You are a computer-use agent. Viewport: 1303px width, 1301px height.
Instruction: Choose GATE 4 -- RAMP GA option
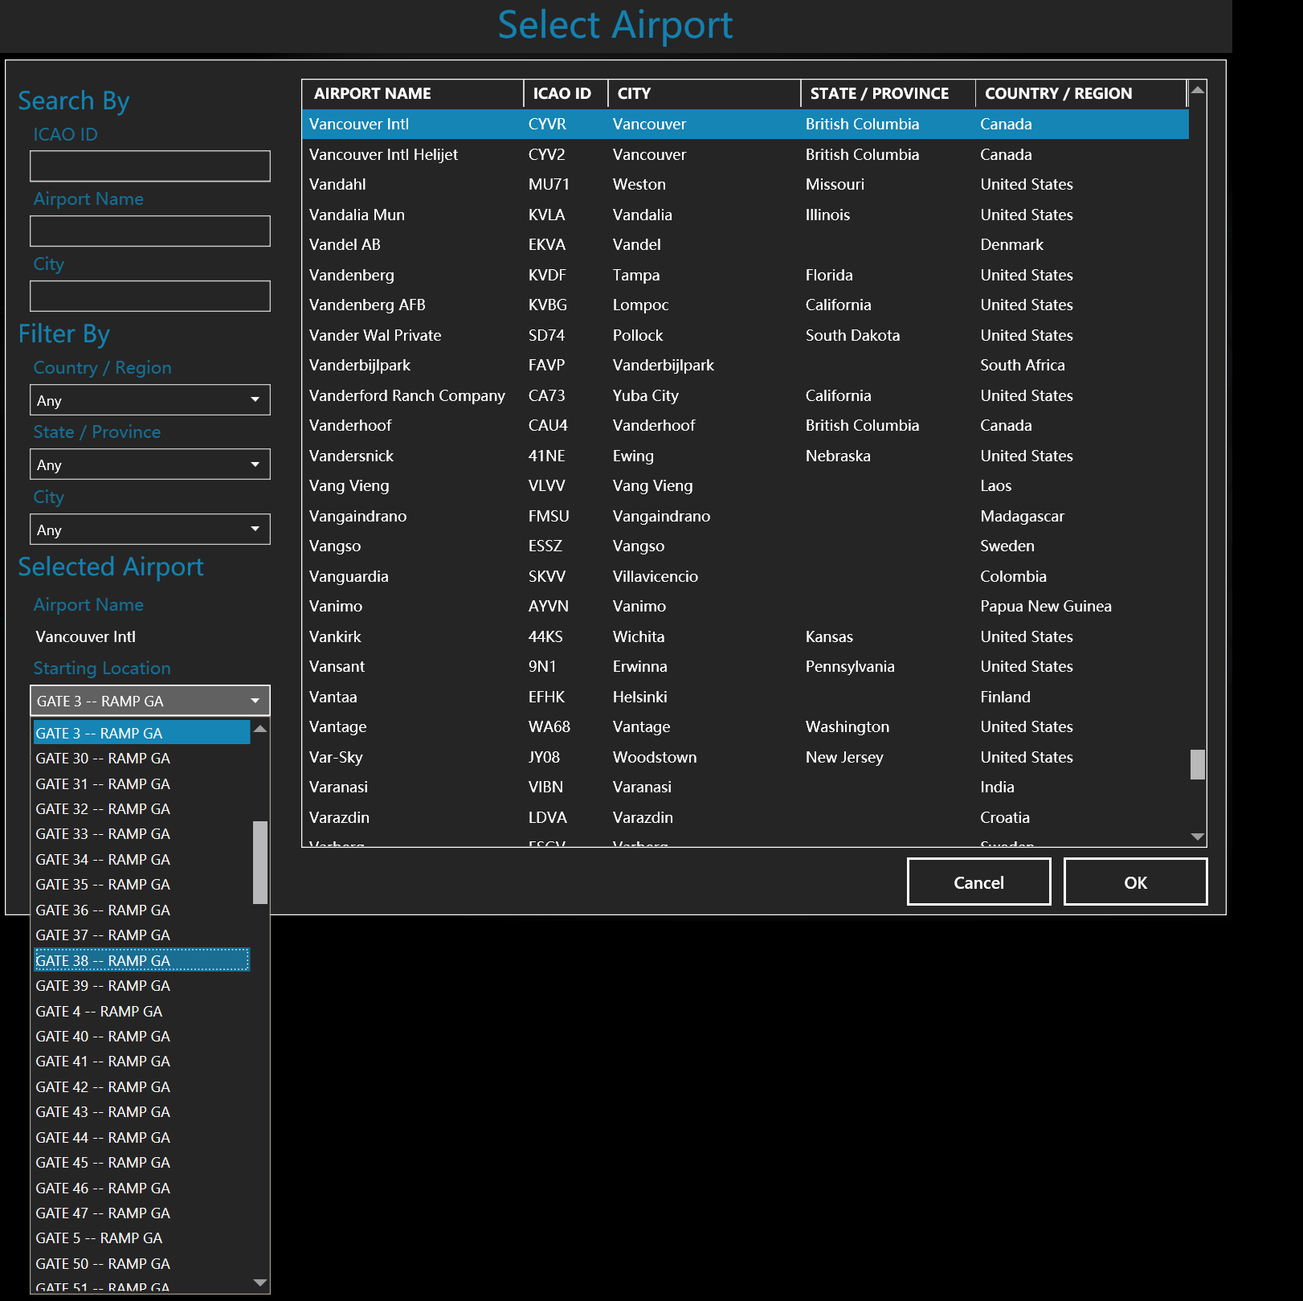141,1011
